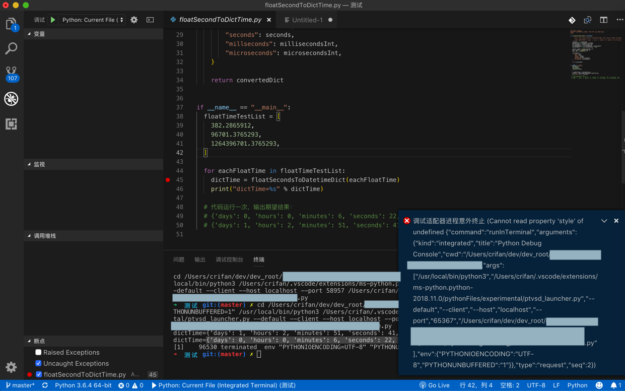Uncheck the Uncaught Exceptions checkbox
This screenshot has height=391, width=625.
coord(38,363)
